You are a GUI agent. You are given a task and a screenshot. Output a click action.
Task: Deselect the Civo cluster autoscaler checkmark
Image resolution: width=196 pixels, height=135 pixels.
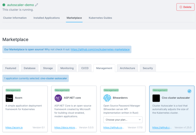coord(189,91)
